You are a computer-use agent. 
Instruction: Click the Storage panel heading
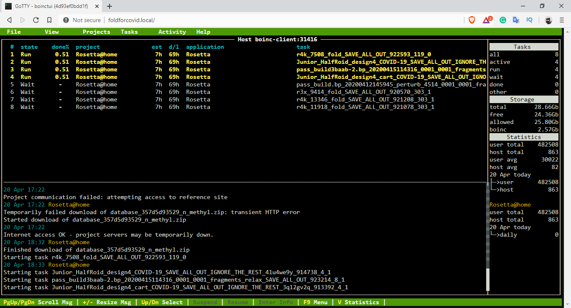point(524,99)
